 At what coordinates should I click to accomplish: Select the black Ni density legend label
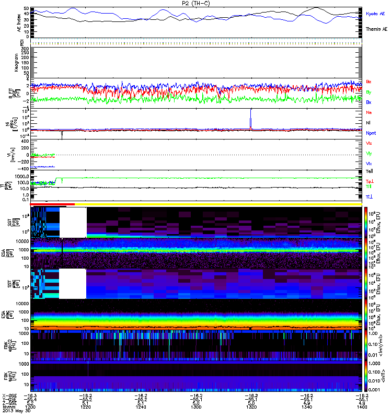[368, 123]
